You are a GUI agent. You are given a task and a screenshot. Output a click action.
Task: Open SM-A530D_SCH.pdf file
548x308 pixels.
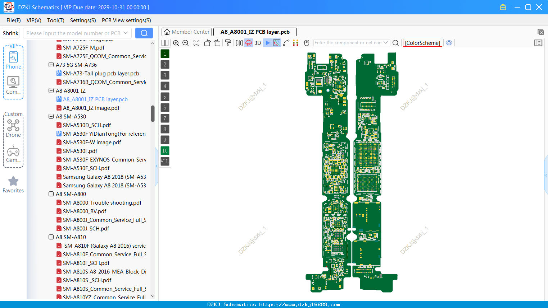pos(87,125)
